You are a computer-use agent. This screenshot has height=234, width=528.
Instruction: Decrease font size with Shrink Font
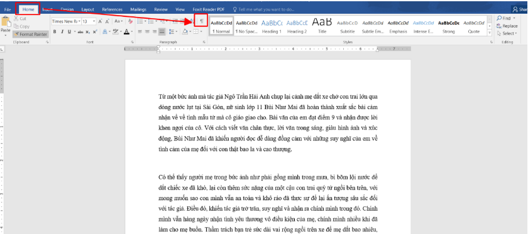tap(107, 21)
